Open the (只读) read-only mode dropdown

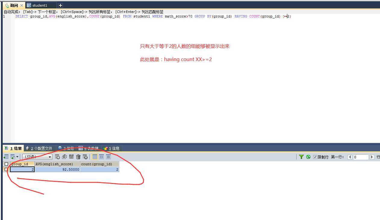point(37,157)
